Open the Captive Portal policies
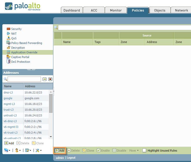Viewport: 191px width, 162px height. tap(20, 57)
